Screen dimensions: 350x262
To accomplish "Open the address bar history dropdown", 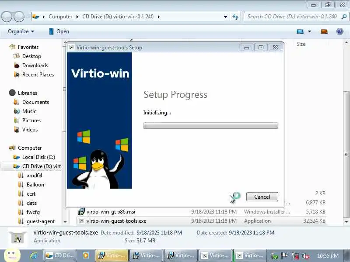I will pos(225,17).
